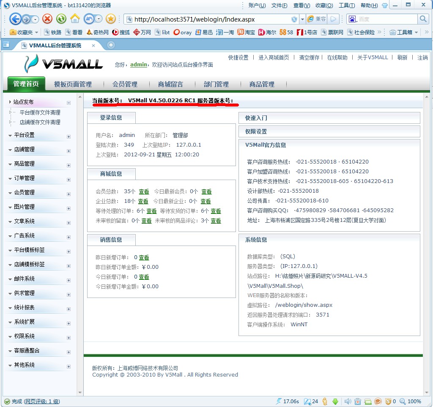Image resolution: width=433 pixels, height=407 pixels.
Task: Open the address bar history dropdown arrow
Action: (302, 19)
